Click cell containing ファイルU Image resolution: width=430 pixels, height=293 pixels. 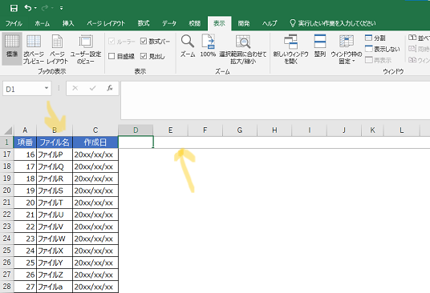point(55,215)
